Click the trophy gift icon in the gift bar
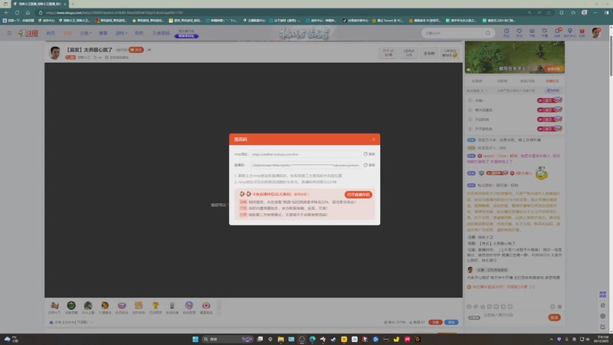 point(156,305)
